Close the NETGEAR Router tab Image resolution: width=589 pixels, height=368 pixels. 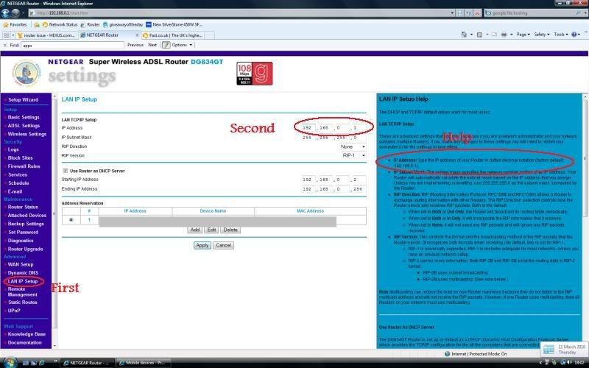(137, 35)
